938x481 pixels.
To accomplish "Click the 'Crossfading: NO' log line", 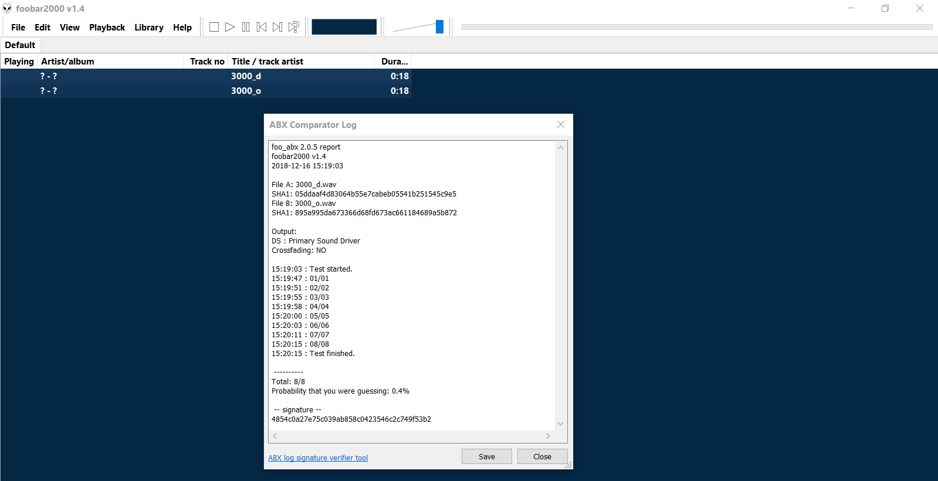I will 299,250.
